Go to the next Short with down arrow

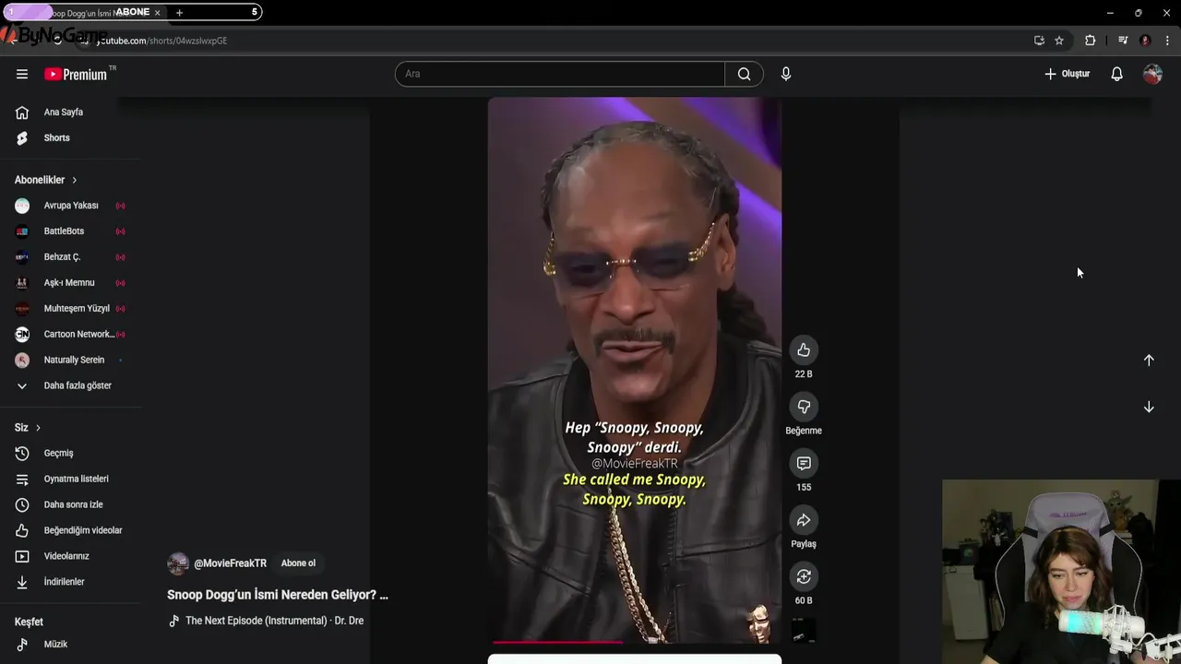click(1149, 407)
